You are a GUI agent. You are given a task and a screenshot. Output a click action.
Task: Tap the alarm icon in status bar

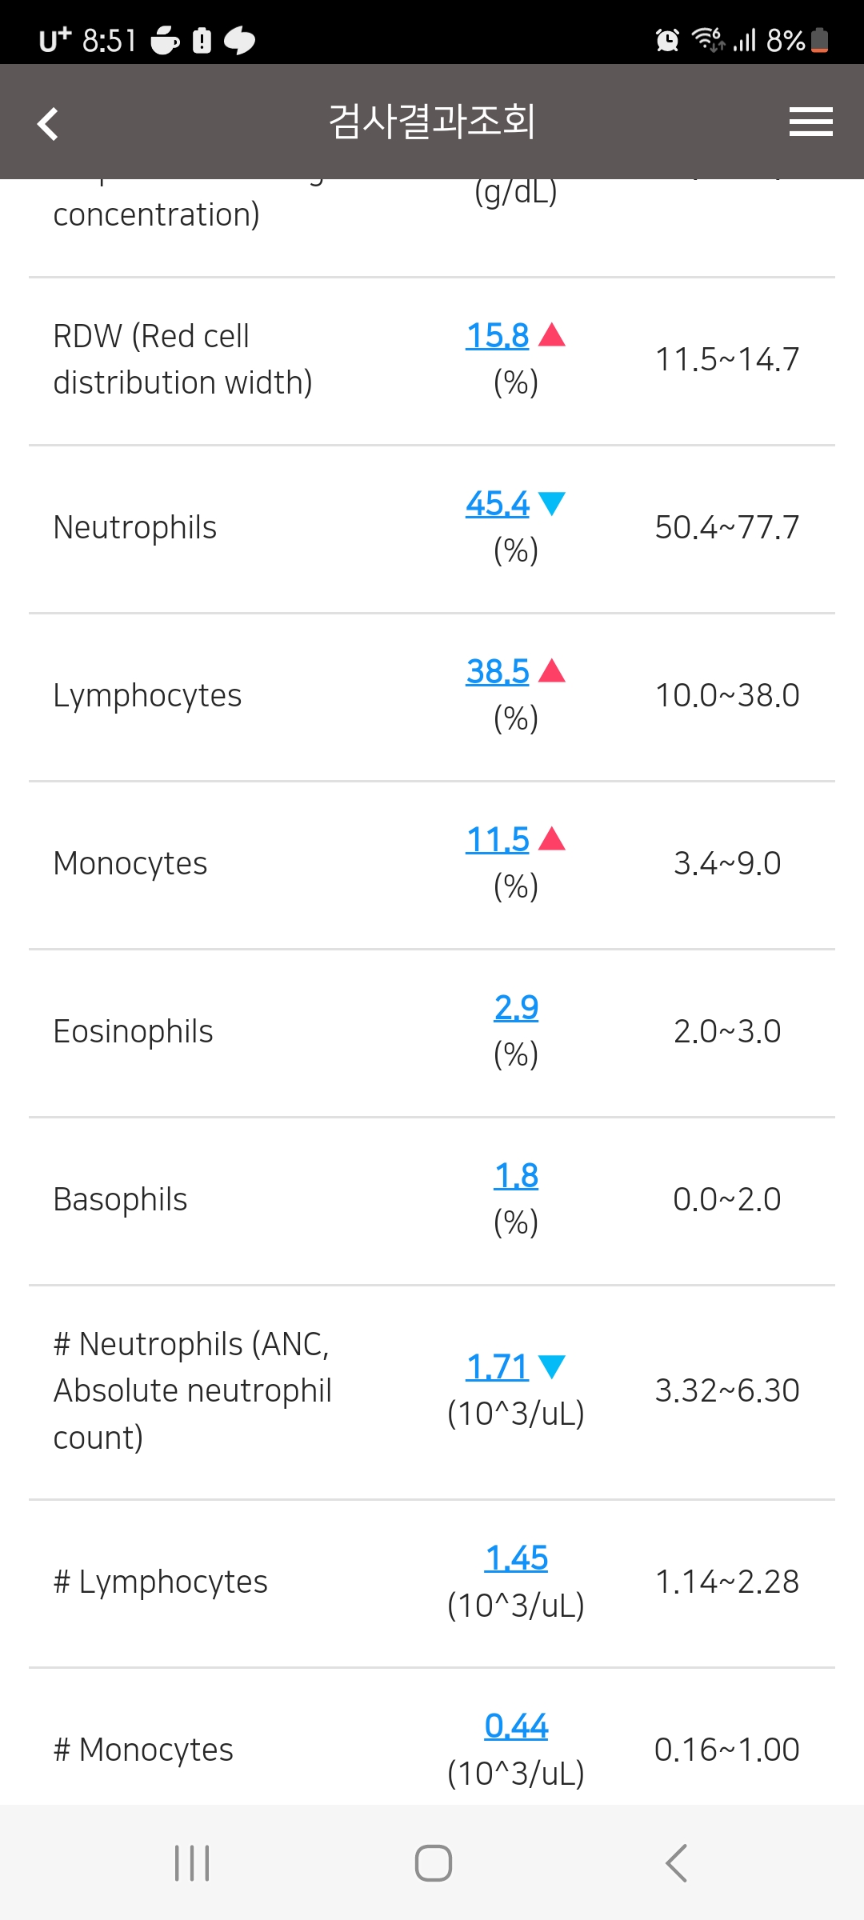(667, 39)
